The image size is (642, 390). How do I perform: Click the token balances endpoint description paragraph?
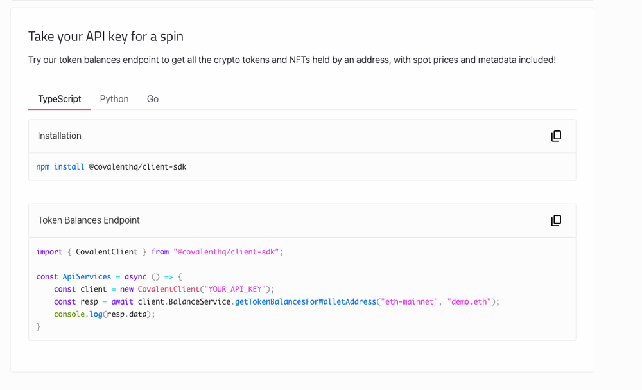292,60
